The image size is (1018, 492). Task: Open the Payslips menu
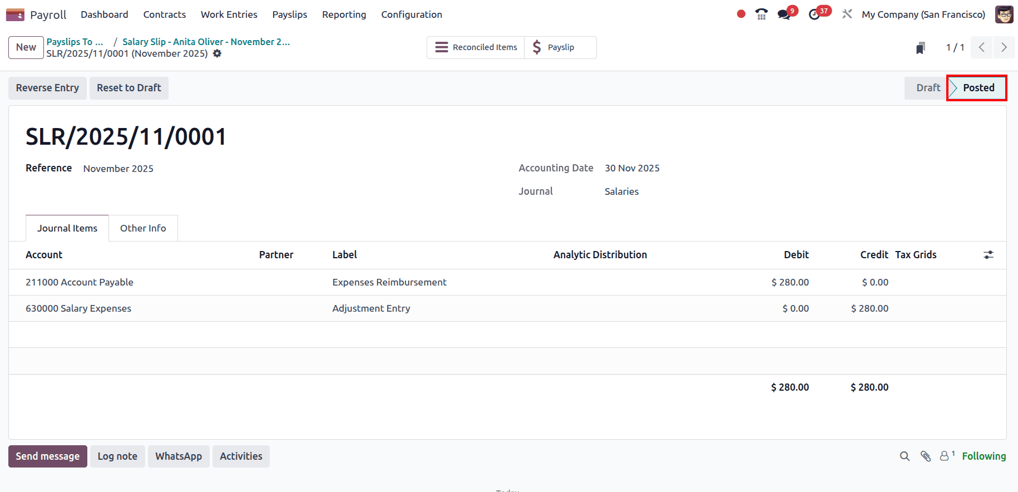pyautogui.click(x=290, y=14)
